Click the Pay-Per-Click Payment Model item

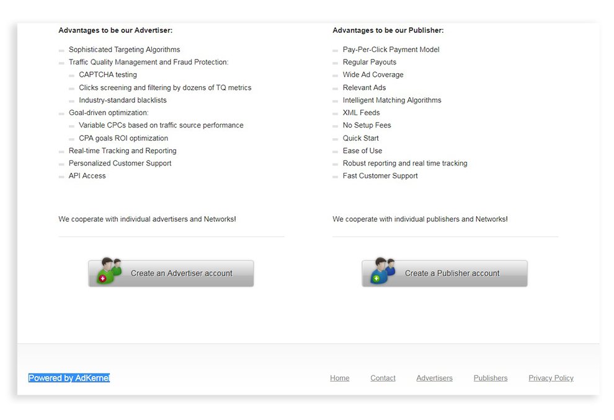pos(390,49)
